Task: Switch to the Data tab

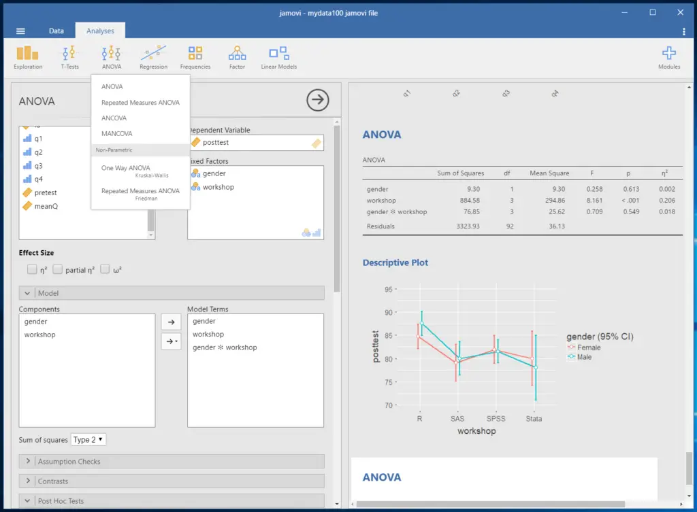Action: [x=56, y=31]
